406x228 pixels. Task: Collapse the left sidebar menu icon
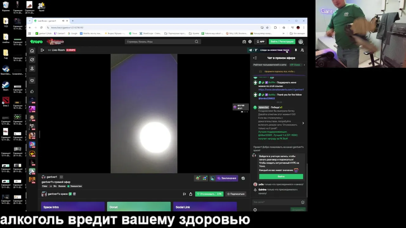pyautogui.click(x=42, y=50)
